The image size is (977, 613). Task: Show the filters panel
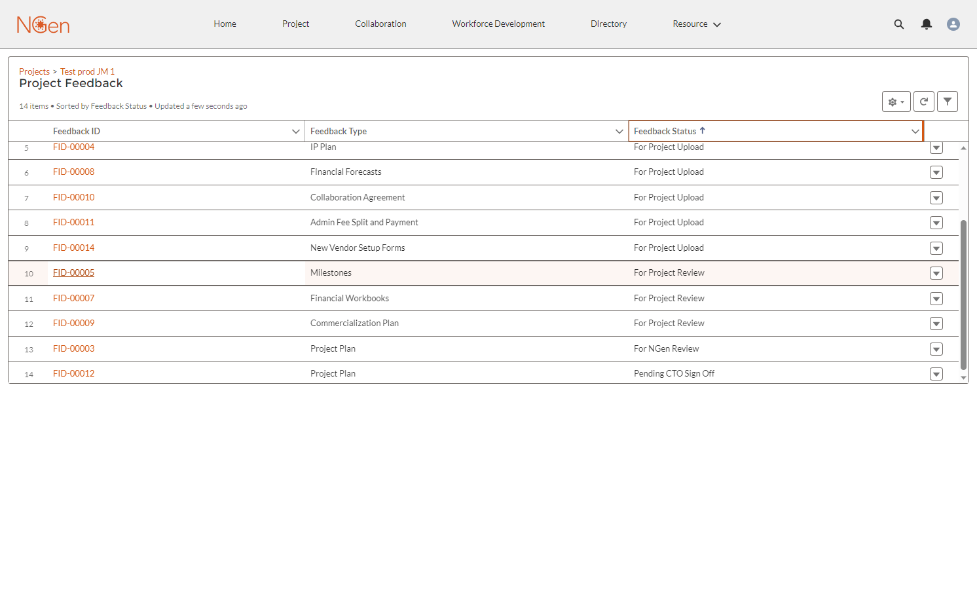pyautogui.click(x=948, y=102)
